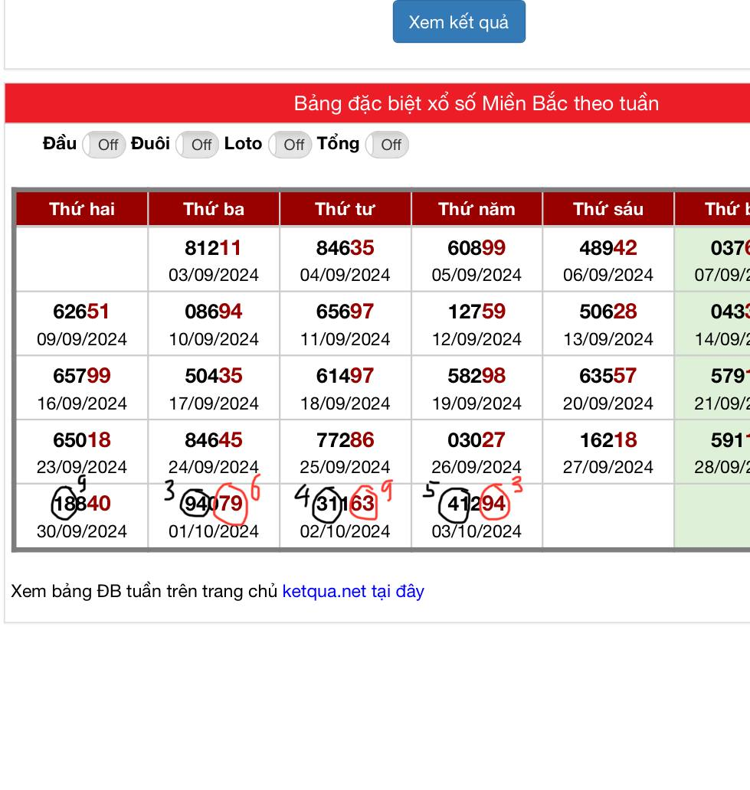Switch the Tổng toggle on
The image size is (750, 790).
click(387, 145)
